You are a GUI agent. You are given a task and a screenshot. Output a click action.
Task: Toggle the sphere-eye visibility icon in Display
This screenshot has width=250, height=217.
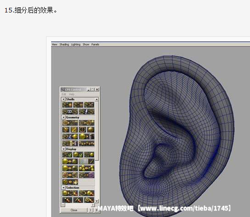70,161
